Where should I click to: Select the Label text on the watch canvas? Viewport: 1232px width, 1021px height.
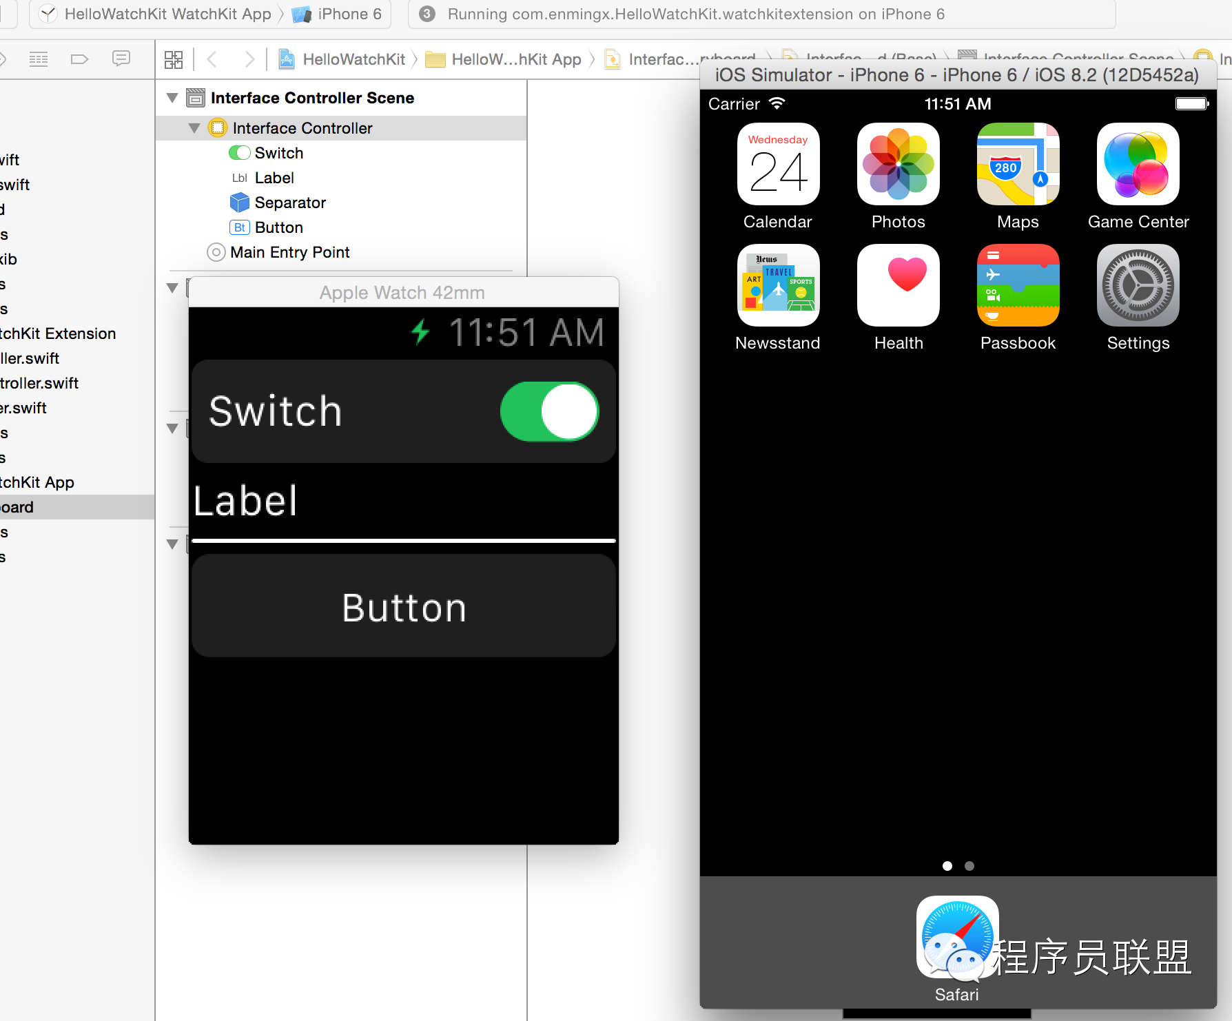[x=246, y=501]
